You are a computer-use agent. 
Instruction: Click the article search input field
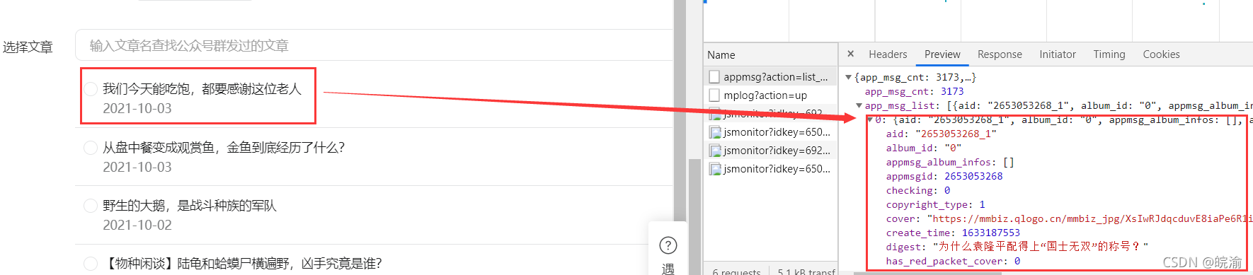tap(374, 45)
